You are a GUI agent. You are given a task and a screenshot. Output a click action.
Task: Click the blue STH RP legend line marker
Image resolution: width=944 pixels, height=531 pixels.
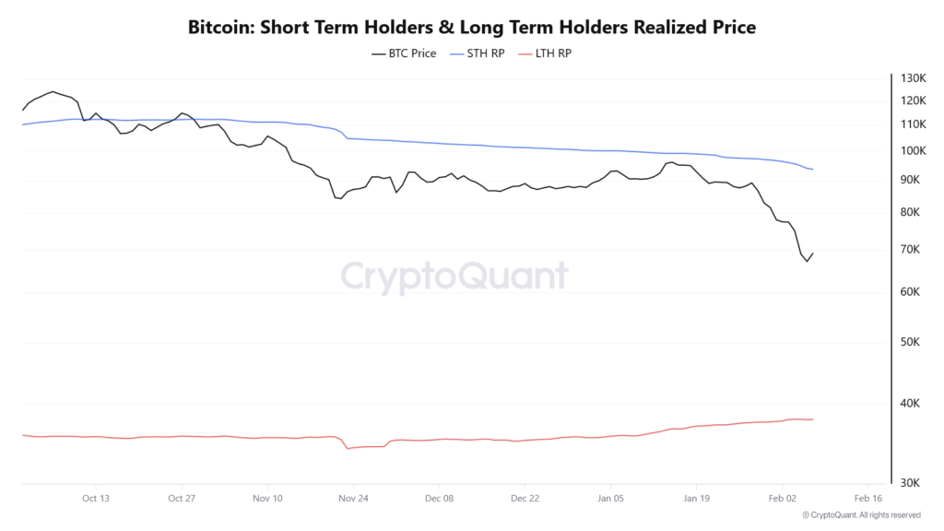pos(456,53)
